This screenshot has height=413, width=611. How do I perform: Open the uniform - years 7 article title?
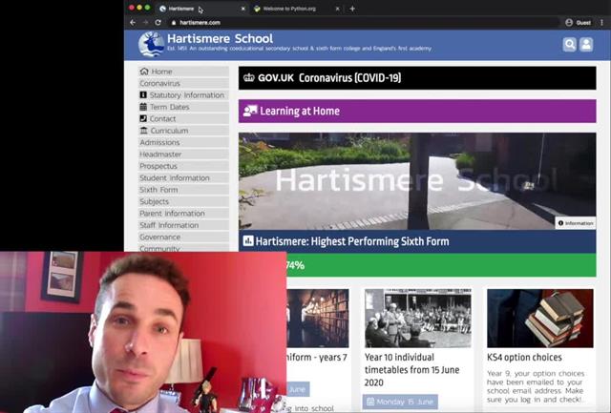point(317,358)
